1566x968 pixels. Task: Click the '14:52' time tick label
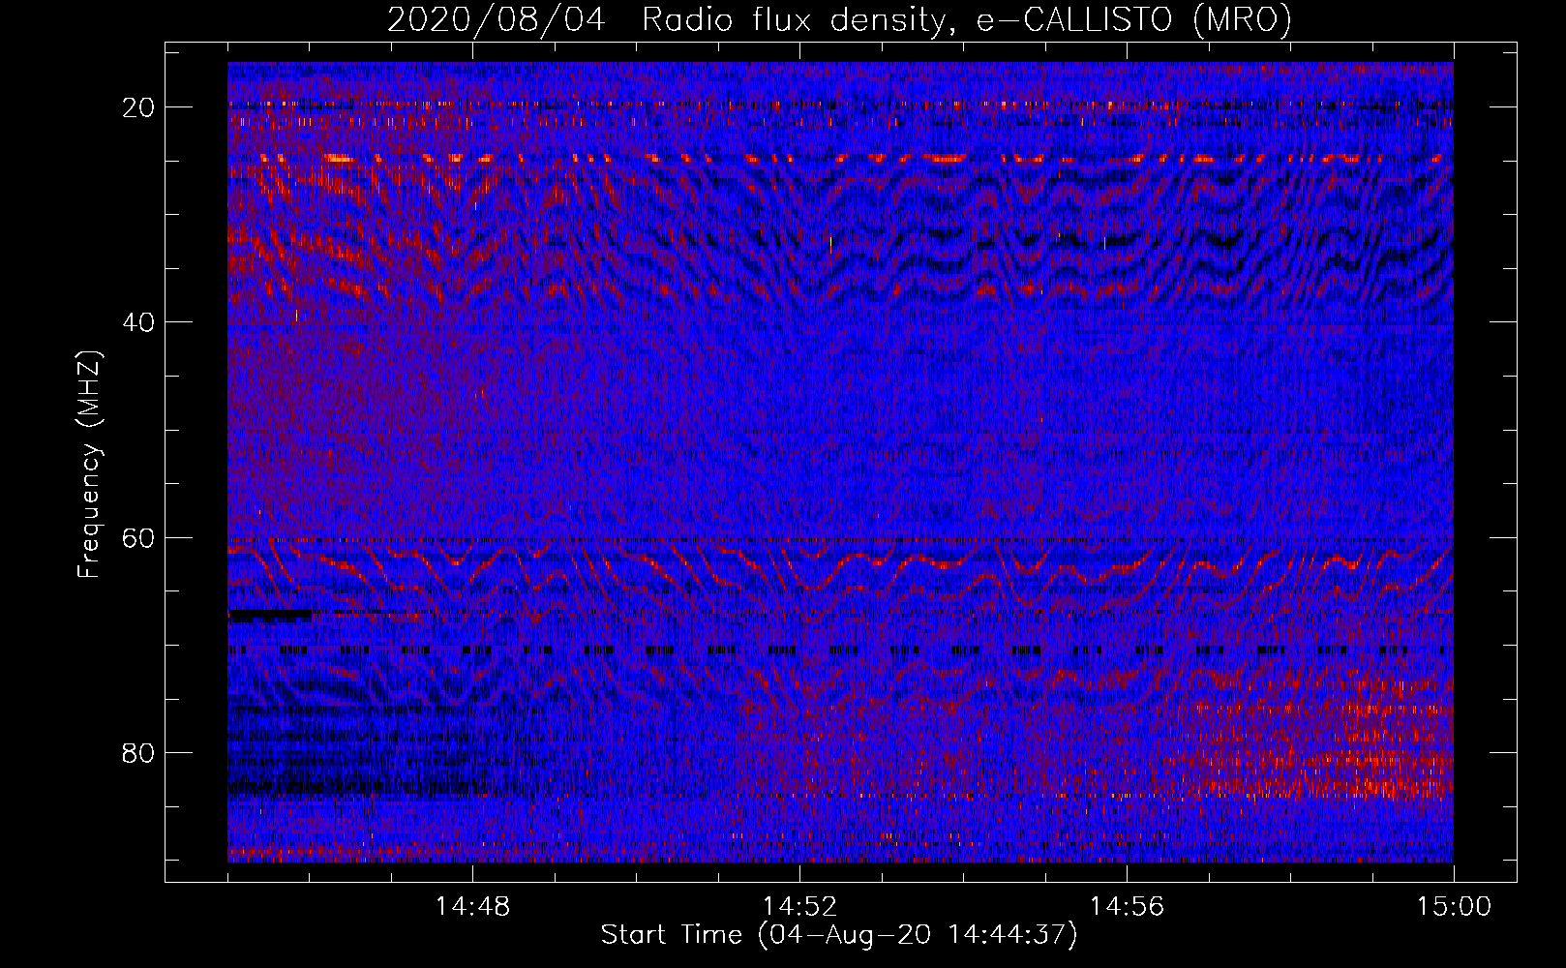coord(799,907)
